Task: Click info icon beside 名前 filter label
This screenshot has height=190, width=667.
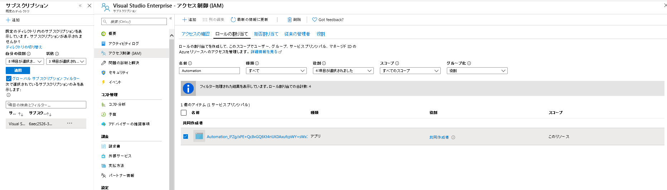Action: click(x=190, y=63)
